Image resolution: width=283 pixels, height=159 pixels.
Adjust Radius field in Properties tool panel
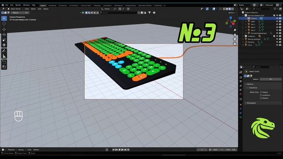[271, 79]
